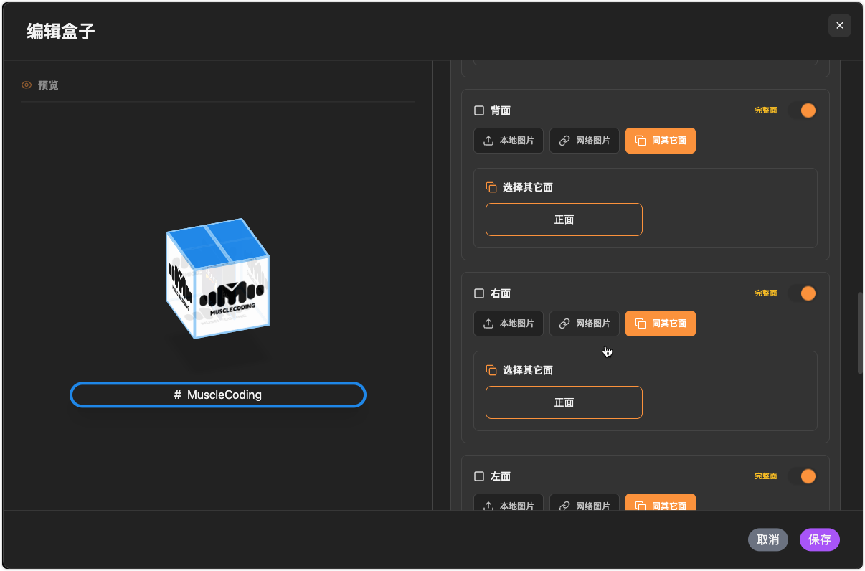This screenshot has height=571, width=865.
Task: Click the 完整面 label in the 左面 section
Action: tap(765, 476)
